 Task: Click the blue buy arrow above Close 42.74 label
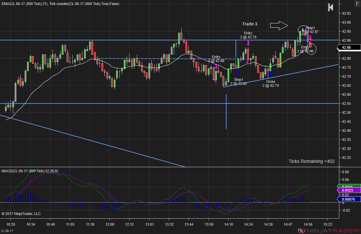click(x=271, y=75)
